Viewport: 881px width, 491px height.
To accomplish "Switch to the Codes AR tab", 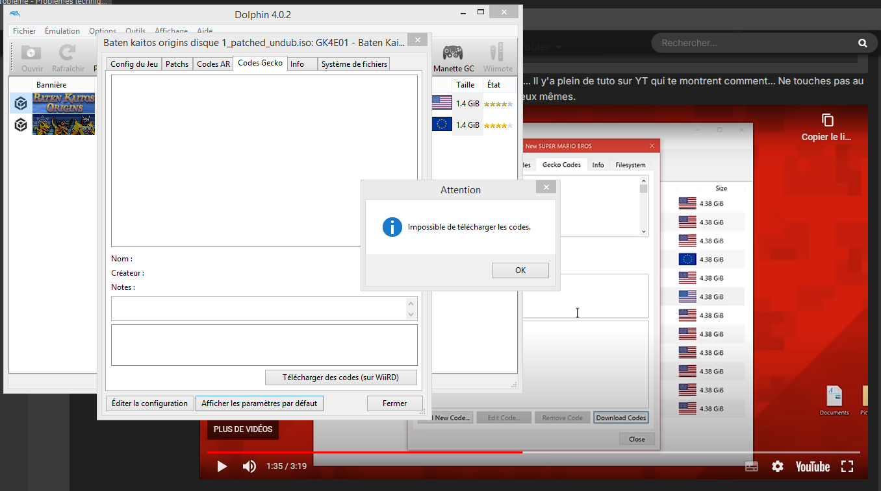I will (x=213, y=64).
